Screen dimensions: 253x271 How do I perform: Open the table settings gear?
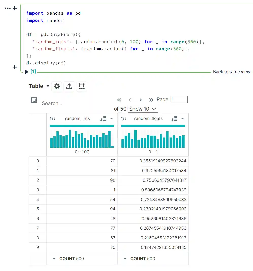click(x=57, y=86)
